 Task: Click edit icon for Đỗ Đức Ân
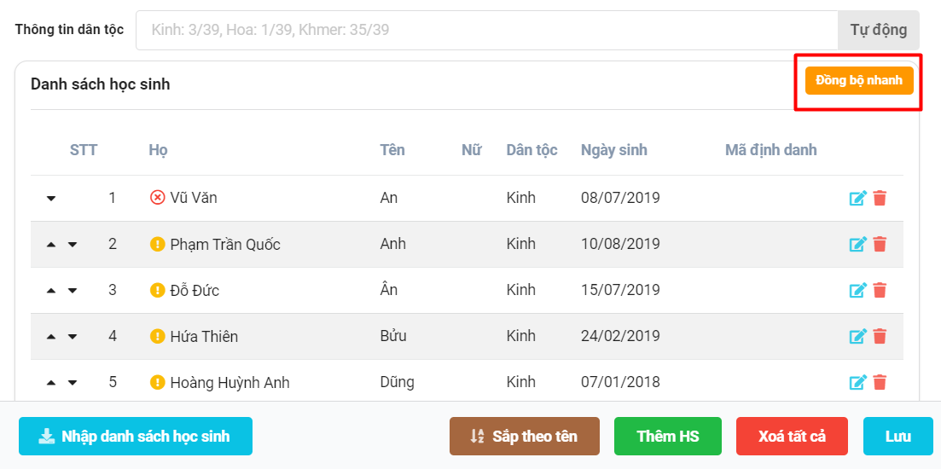[x=857, y=291]
